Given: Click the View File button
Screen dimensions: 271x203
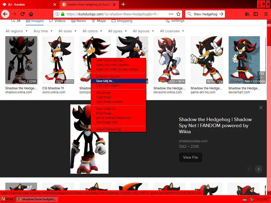Looking at the screenshot, I should [191, 157].
